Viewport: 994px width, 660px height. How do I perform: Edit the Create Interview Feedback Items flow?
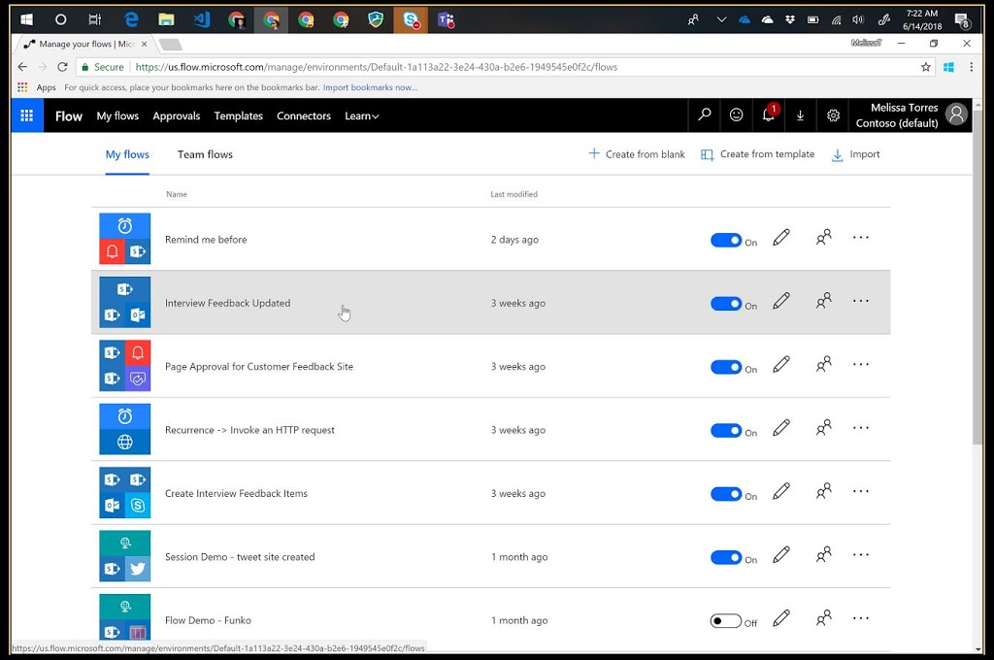click(781, 491)
